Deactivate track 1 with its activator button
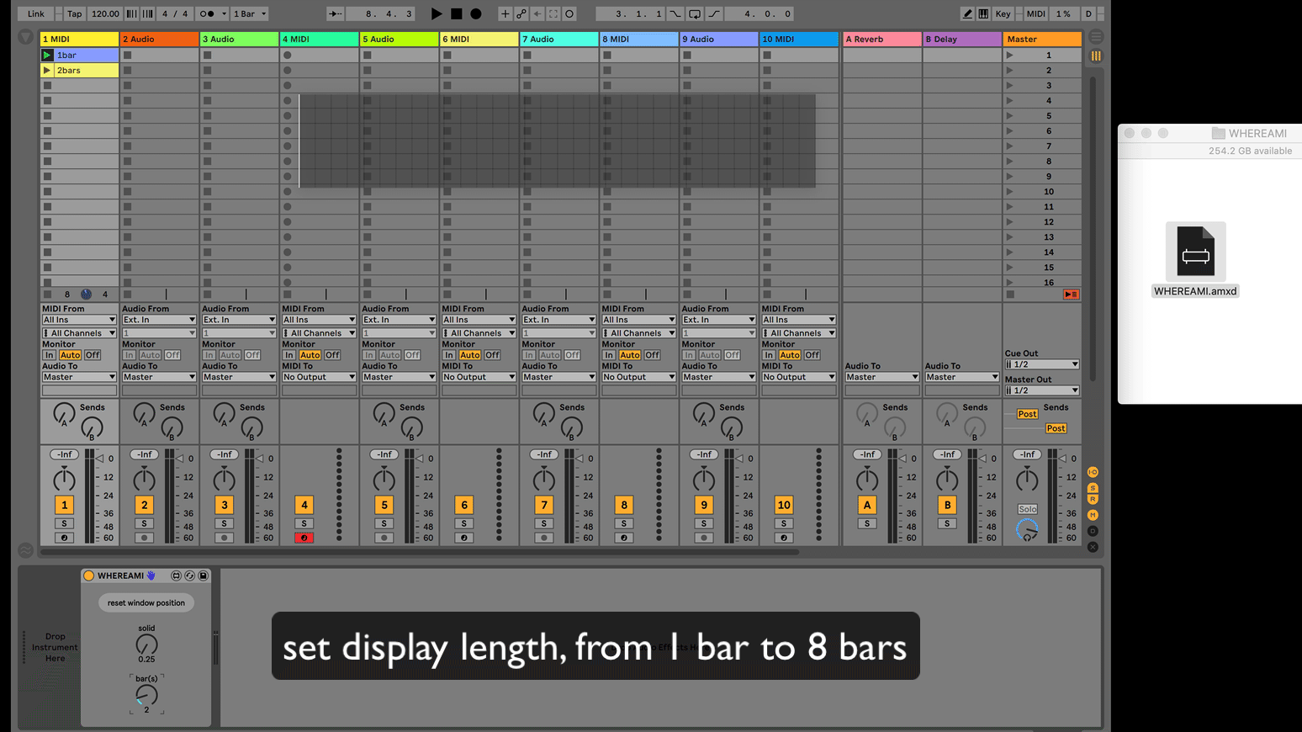This screenshot has width=1302, height=732. (64, 505)
